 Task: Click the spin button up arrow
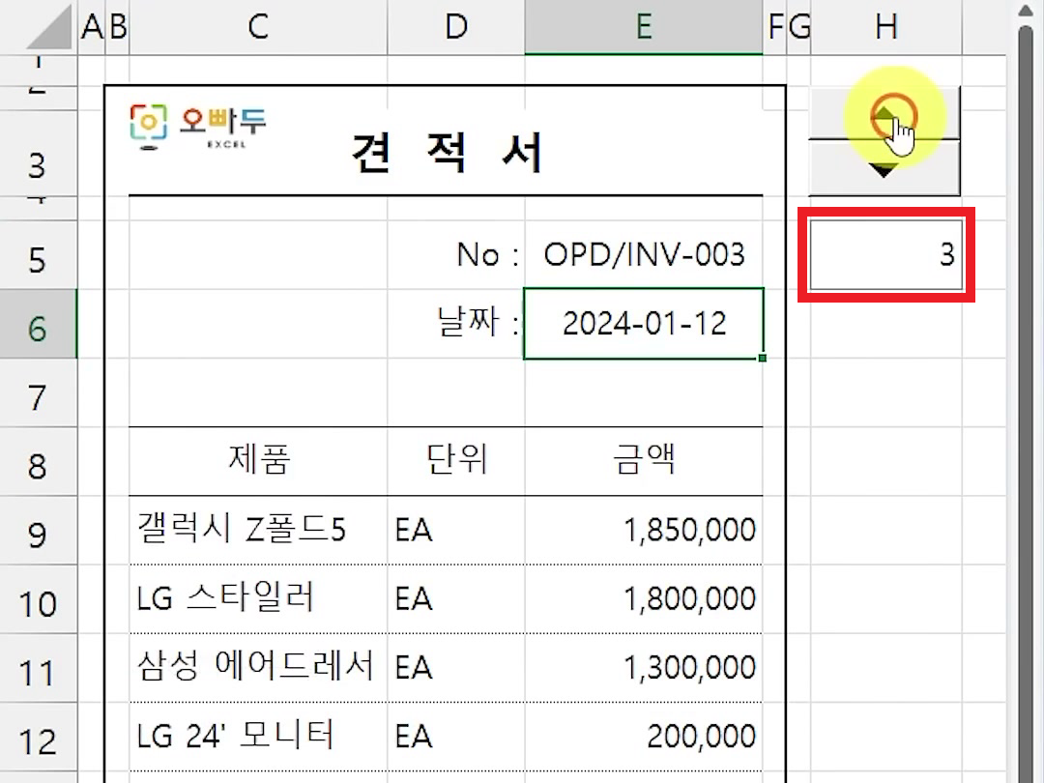(884, 113)
